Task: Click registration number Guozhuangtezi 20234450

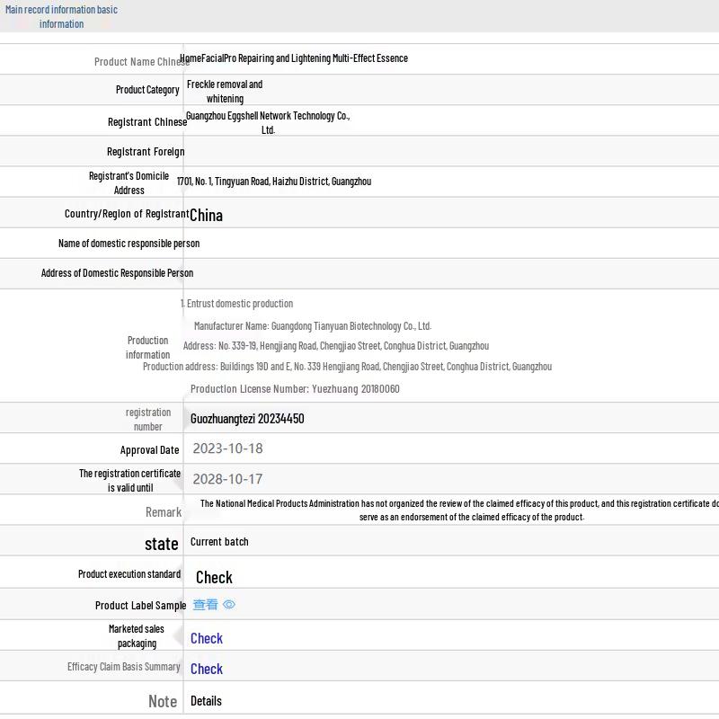Action: point(247,419)
